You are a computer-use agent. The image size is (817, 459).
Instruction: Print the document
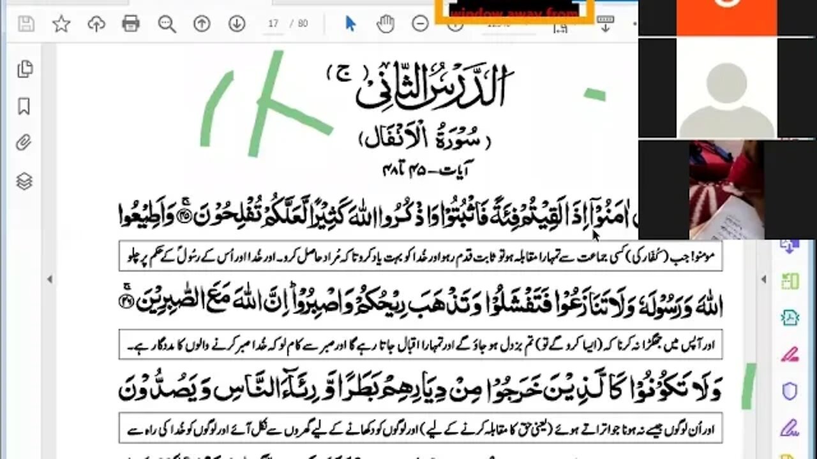[x=131, y=25]
